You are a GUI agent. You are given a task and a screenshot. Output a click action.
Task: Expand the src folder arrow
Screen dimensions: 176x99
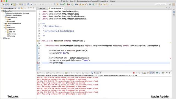[6, 19]
